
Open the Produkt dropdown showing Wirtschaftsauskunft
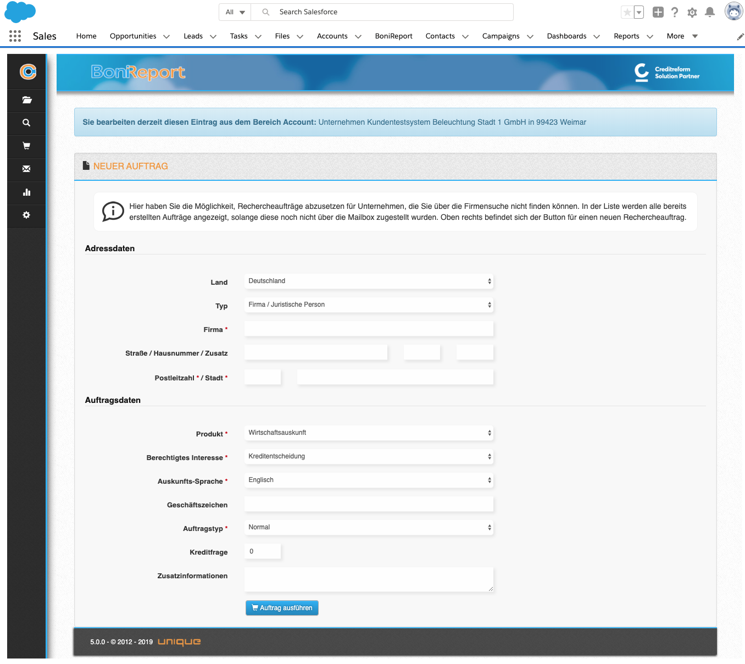[x=369, y=433]
